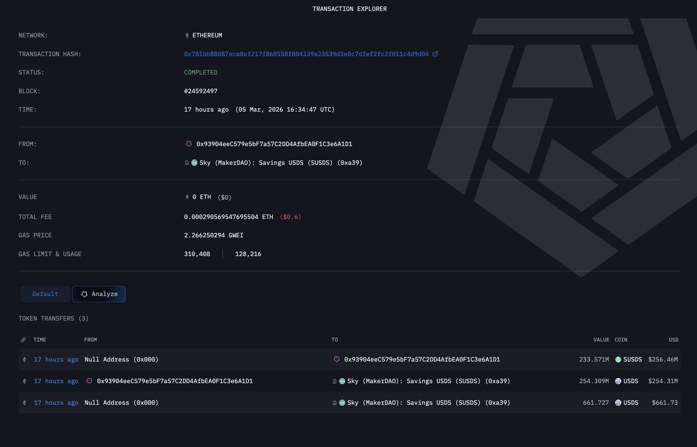Click Null Address (0x000) in the first transfer row
Image resolution: width=697 pixels, height=447 pixels.
120,359
